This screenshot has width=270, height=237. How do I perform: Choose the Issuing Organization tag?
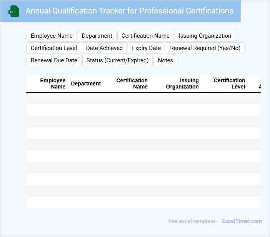(205, 36)
